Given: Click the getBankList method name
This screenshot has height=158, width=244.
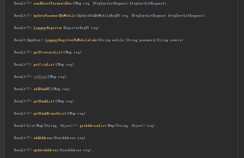Looking at the screenshot, I should coord(44,101).
